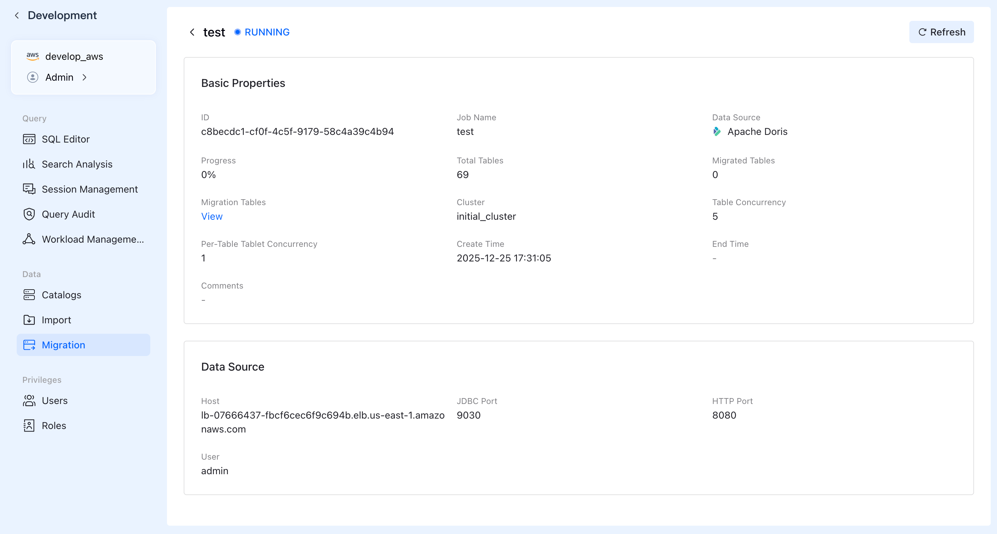The width and height of the screenshot is (997, 534).
Task: Open Session Management from sidebar
Action: [x=89, y=189]
